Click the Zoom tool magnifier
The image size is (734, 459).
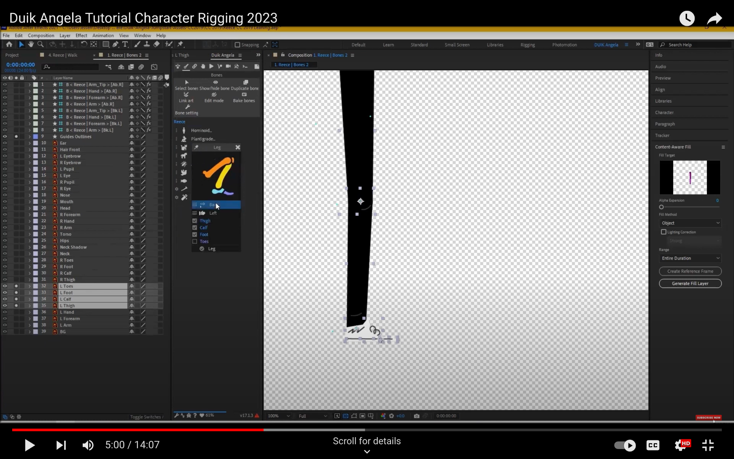pos(40,44)
